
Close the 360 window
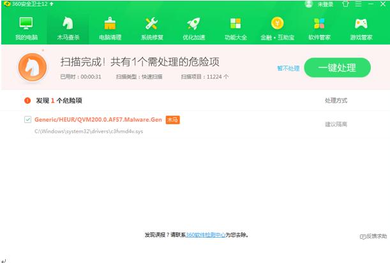point(383,4)
